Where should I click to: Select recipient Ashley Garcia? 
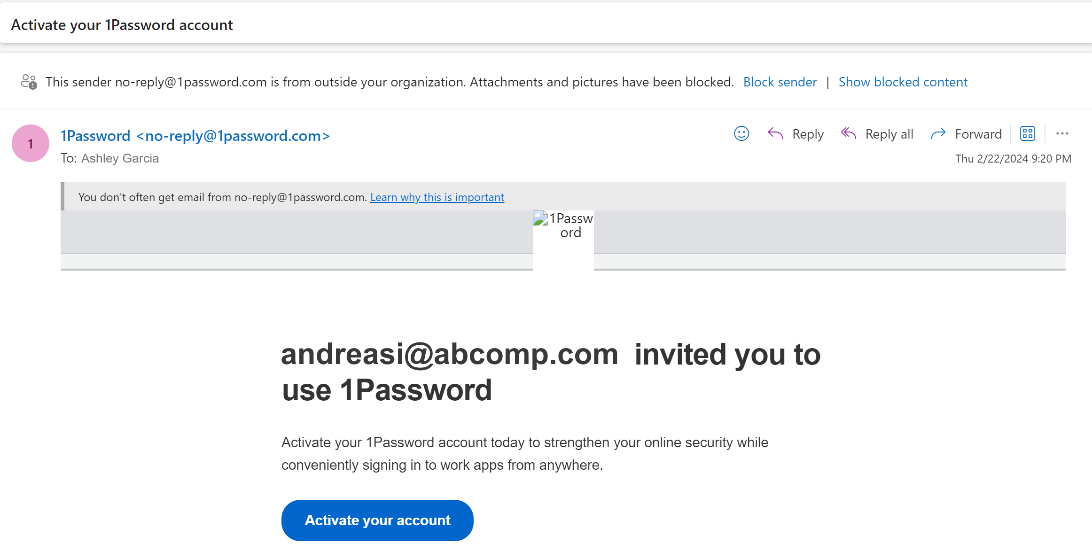[x=120, y=158]
